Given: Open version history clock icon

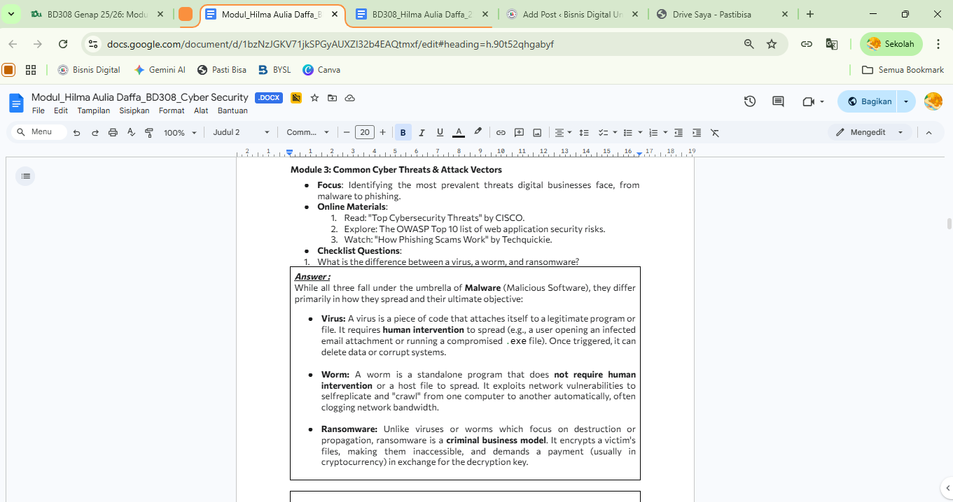Looking at the screenshot, I should click(x=750, y=101).
